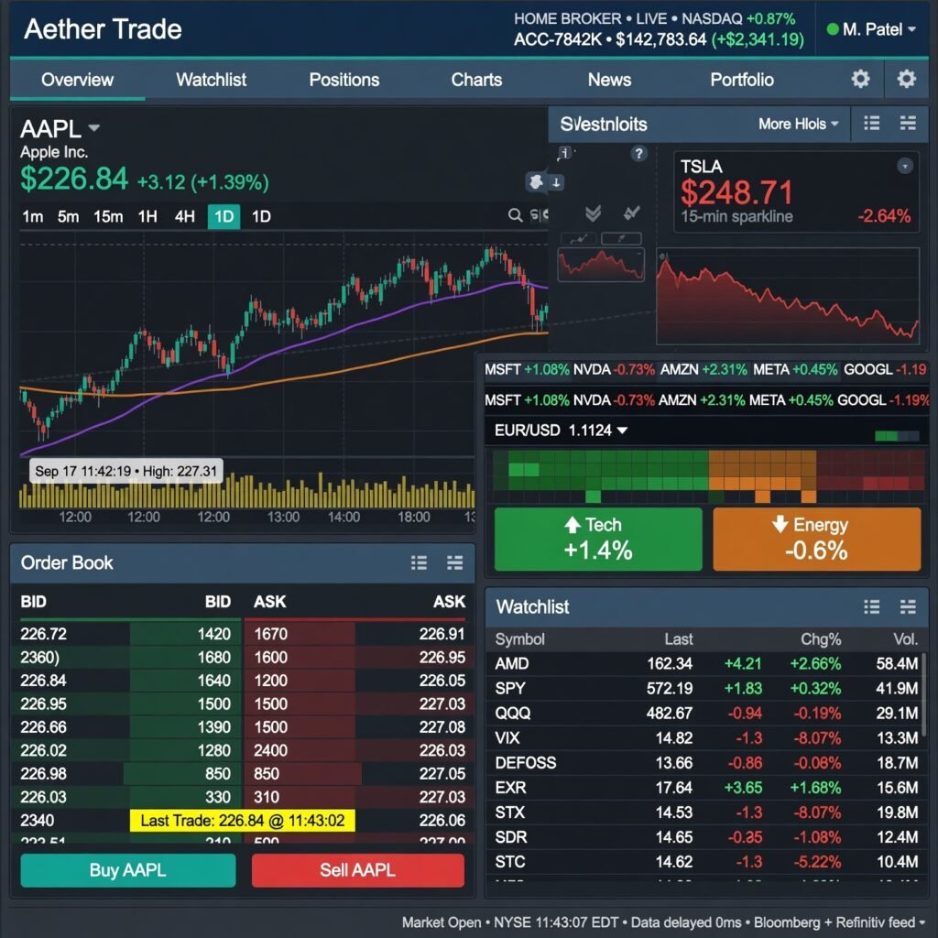Viewport: 938px width, 938px height.
Task: Select the SPY row in Watchlist
Action: click(x=706, y=688)
